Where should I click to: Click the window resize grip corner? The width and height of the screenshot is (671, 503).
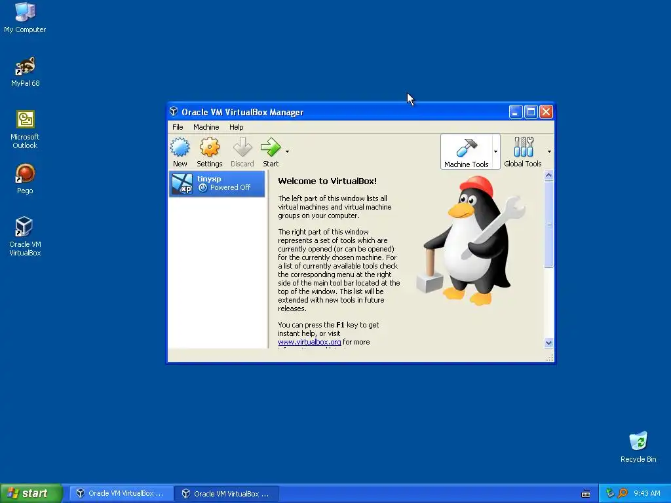[x=550, y=358]
